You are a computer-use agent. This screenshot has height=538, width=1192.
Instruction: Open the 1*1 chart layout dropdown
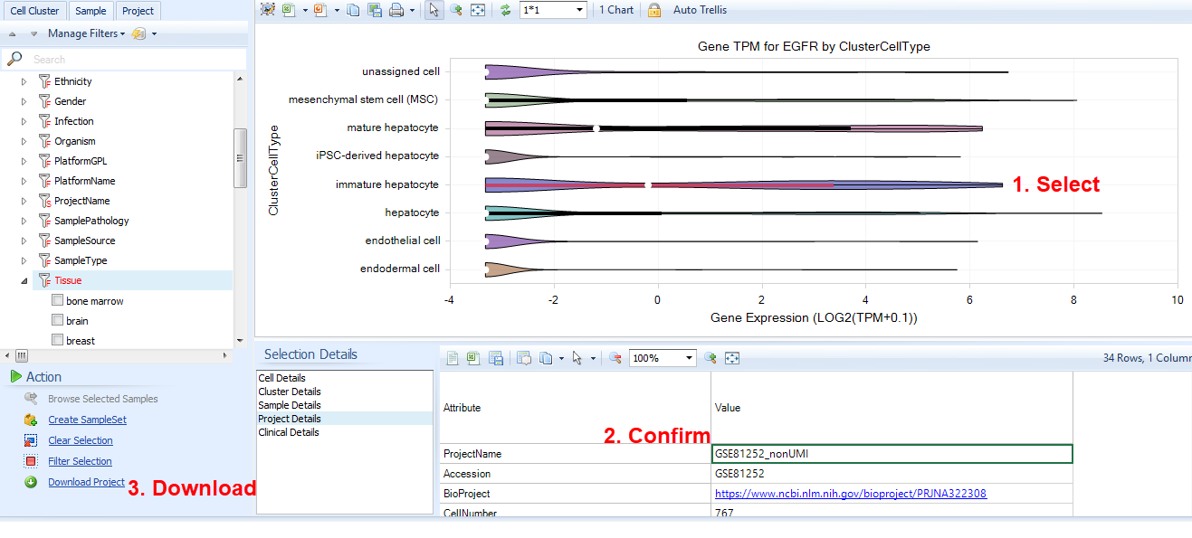(x=579, y=10)
